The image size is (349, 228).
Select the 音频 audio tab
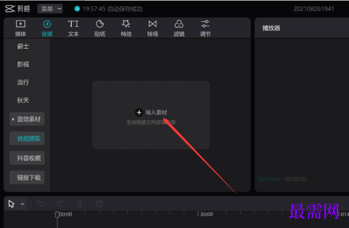coord(47,28)
